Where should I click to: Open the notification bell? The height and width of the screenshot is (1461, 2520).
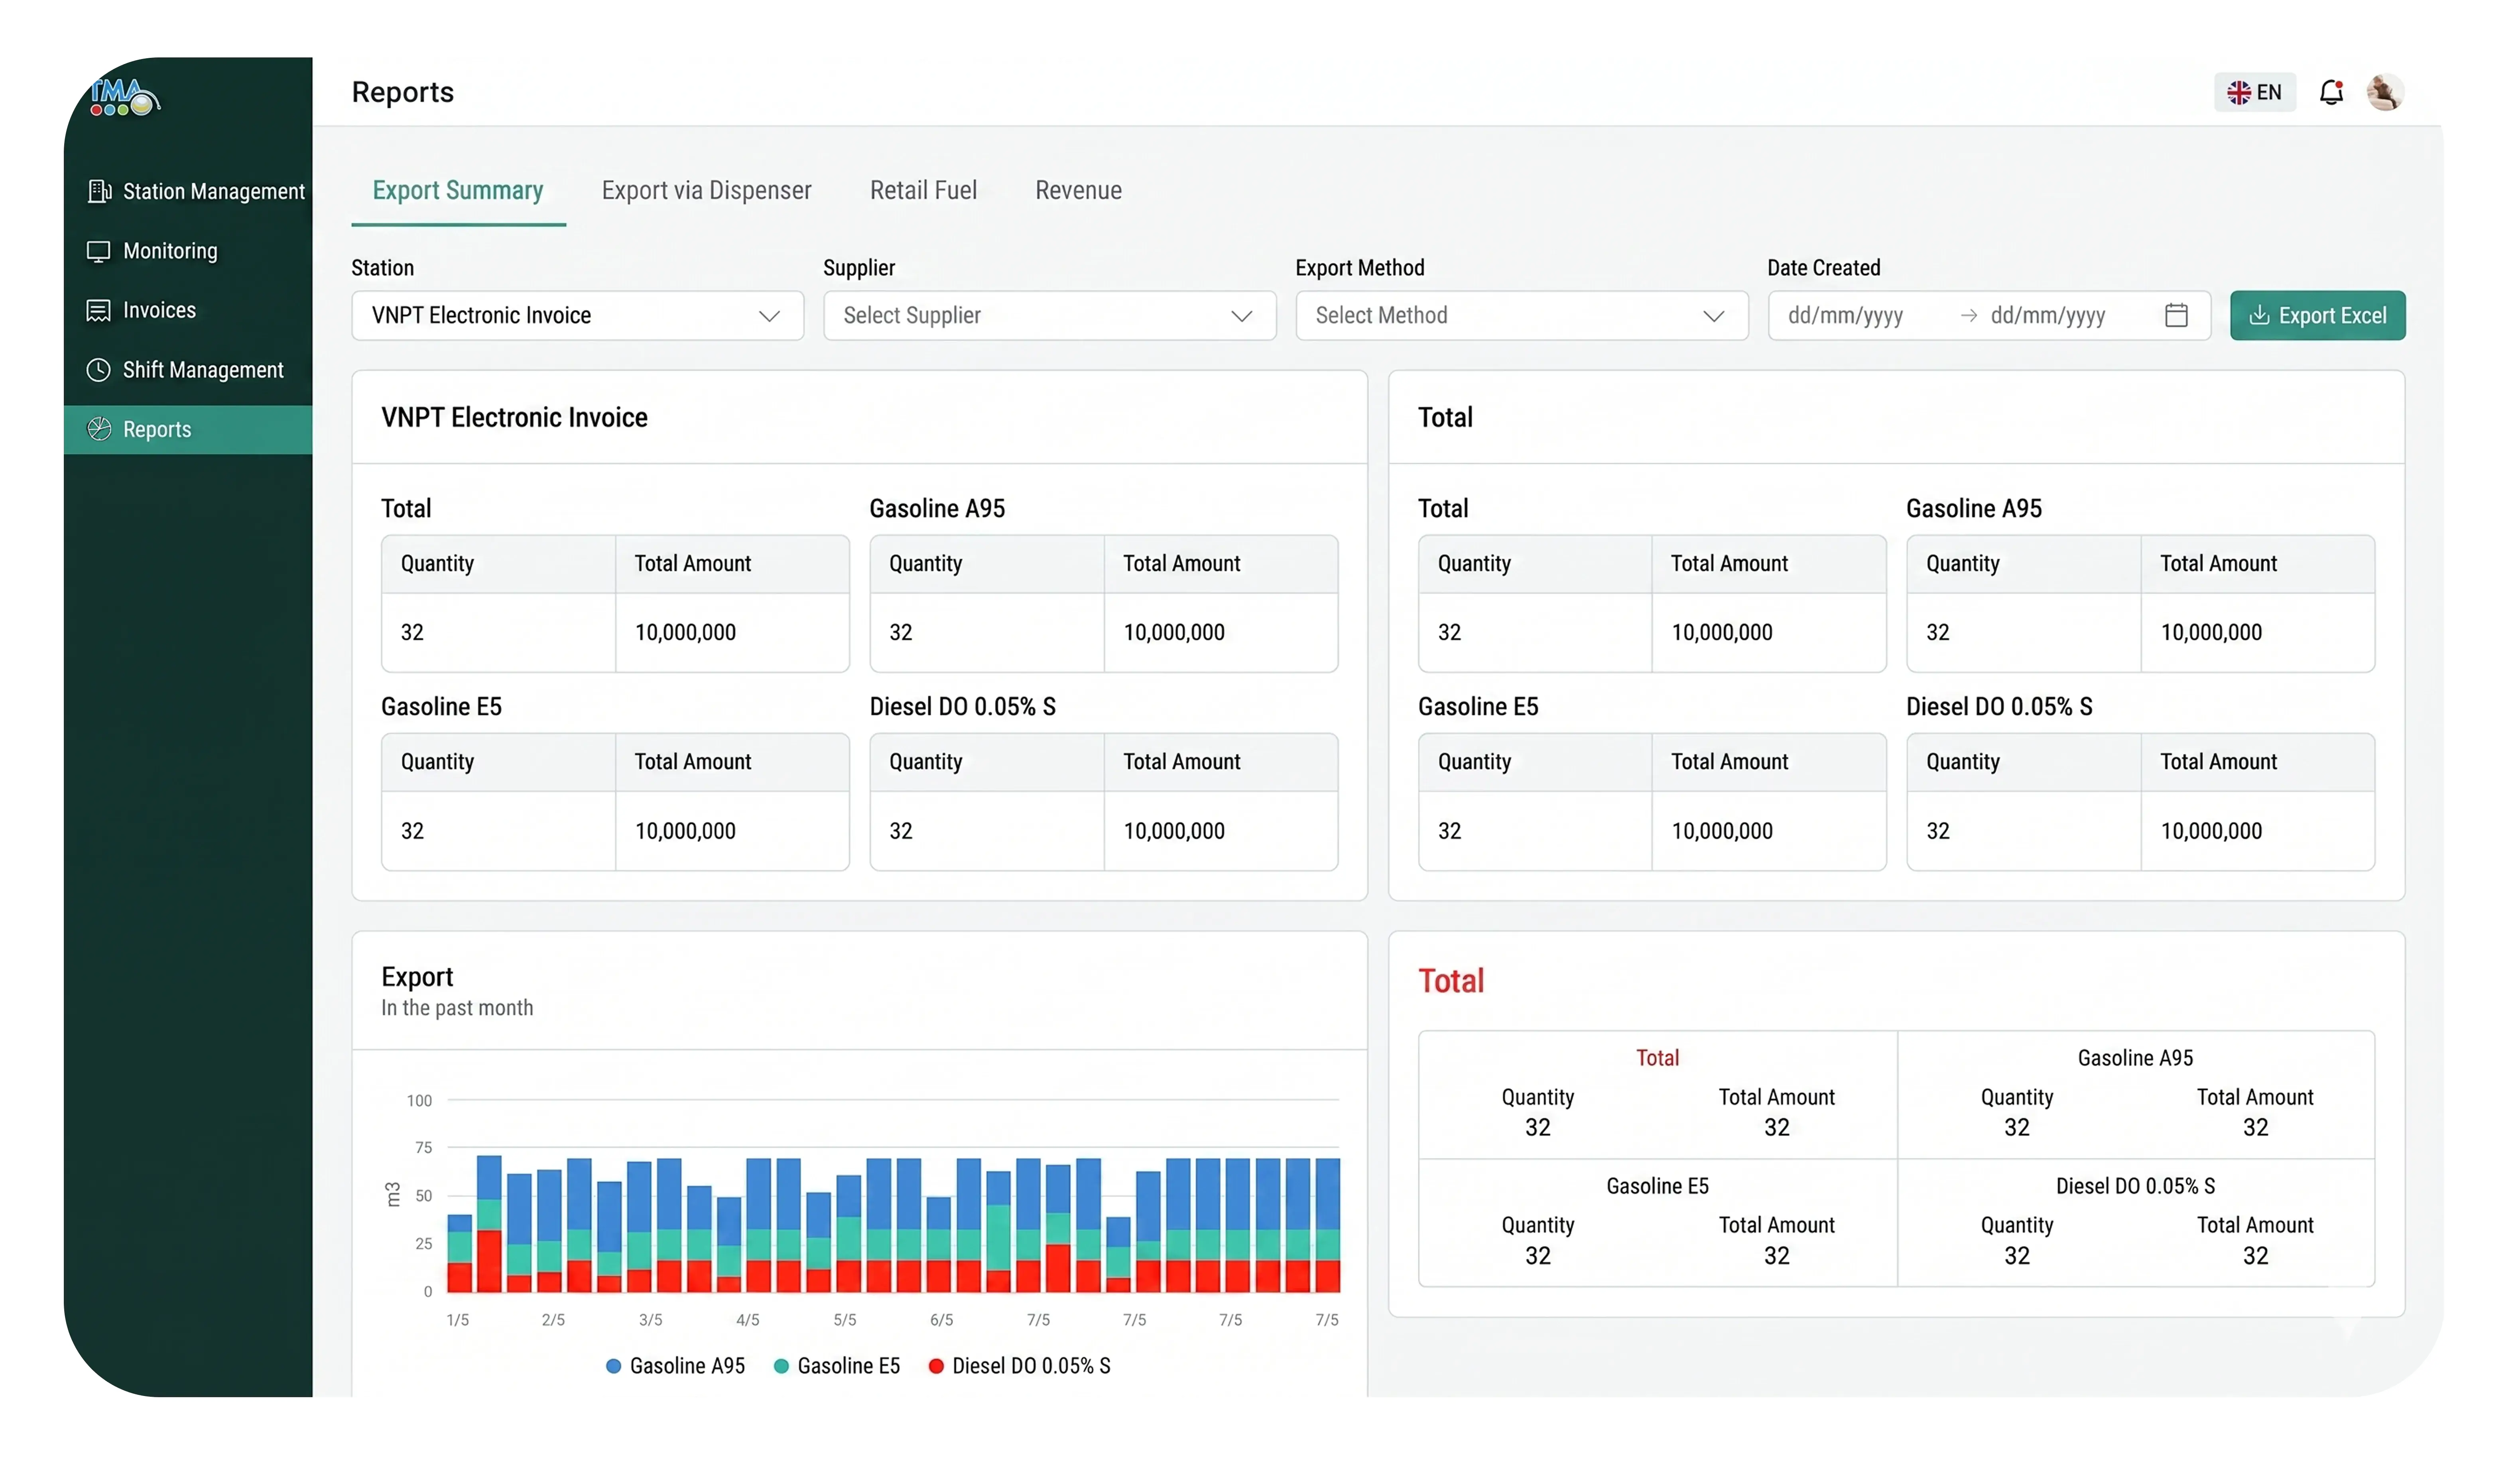pos(2331,92)
